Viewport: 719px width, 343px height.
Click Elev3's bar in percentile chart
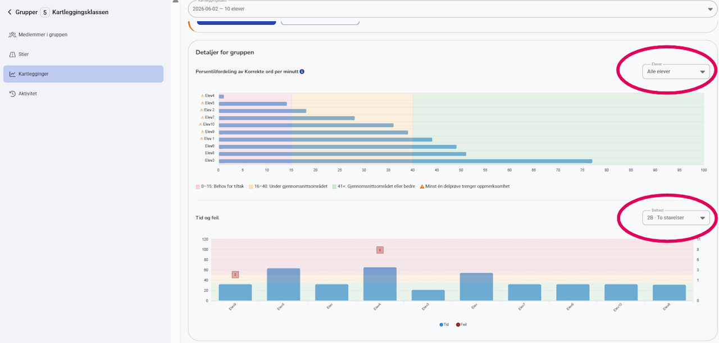click(406, 161)
